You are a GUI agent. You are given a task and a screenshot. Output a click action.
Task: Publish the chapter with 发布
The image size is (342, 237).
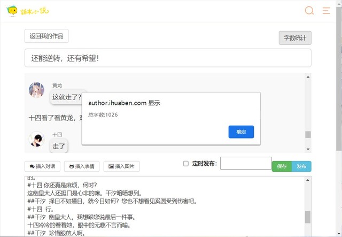coord(301,166)
